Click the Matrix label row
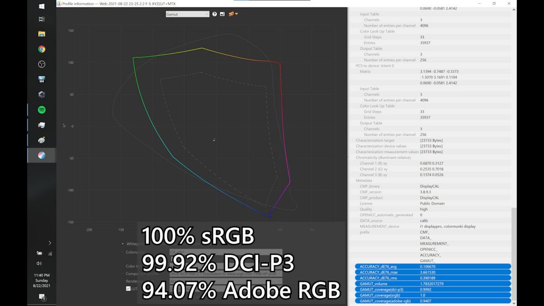This screenshot has height=306, width=544. pos(430,72)
